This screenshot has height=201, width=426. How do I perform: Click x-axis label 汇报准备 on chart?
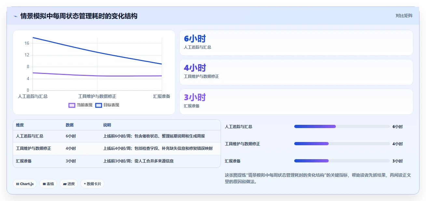coord(162,97)
